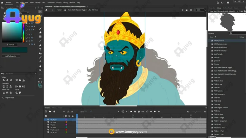
Task: Open the Timeline panel options menu
Action: click(x=206, y=108)
